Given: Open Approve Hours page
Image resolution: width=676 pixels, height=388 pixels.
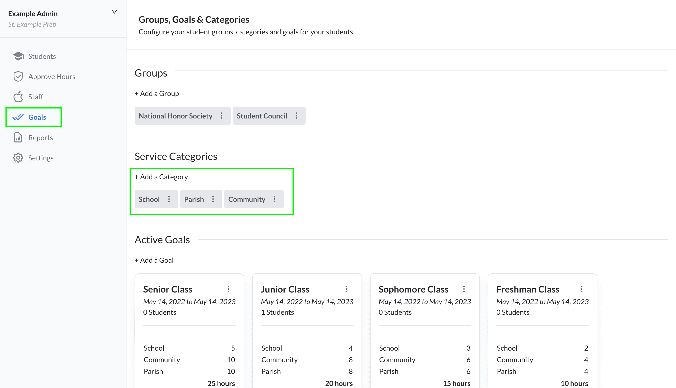Looking at the screenshot, I should [x=52, y=77].
